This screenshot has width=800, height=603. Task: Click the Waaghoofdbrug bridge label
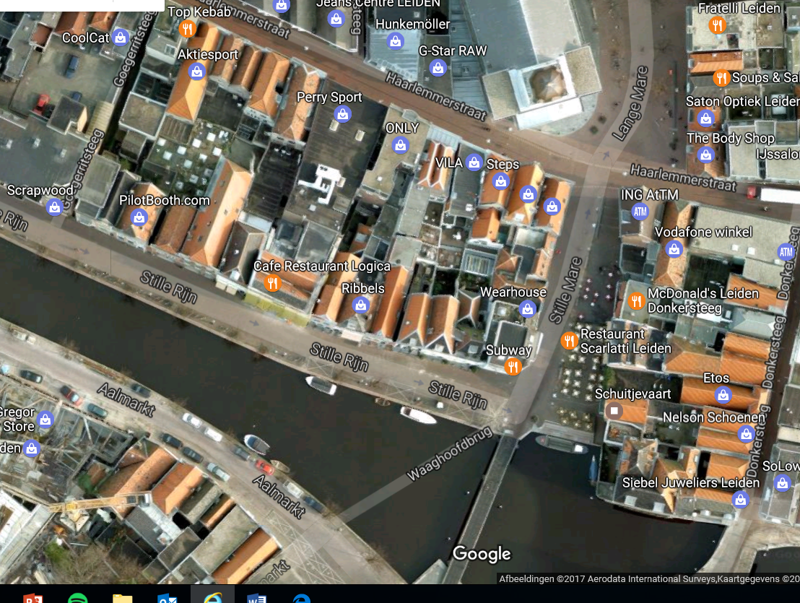[450, 454]
